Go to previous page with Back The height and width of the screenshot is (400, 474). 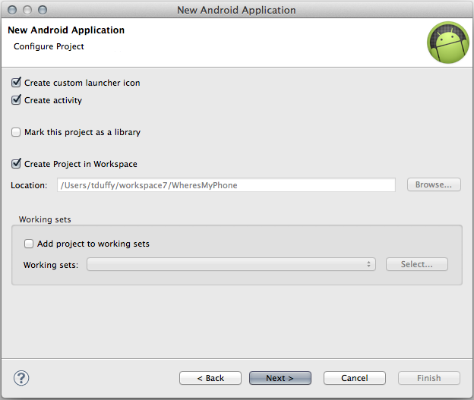coord(210,378)
